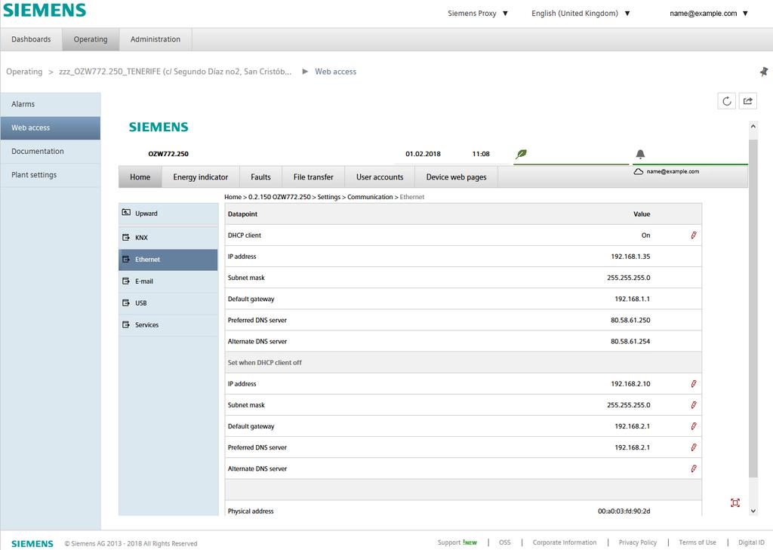
Task: Edit the empty Alternate DNS server value
Action: 694,469
